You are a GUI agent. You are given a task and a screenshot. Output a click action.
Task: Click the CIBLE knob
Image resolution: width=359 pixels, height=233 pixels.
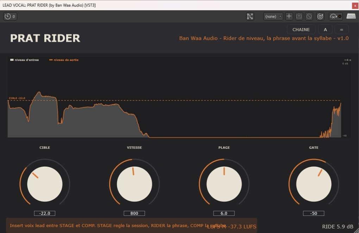(x=45, y=184)
